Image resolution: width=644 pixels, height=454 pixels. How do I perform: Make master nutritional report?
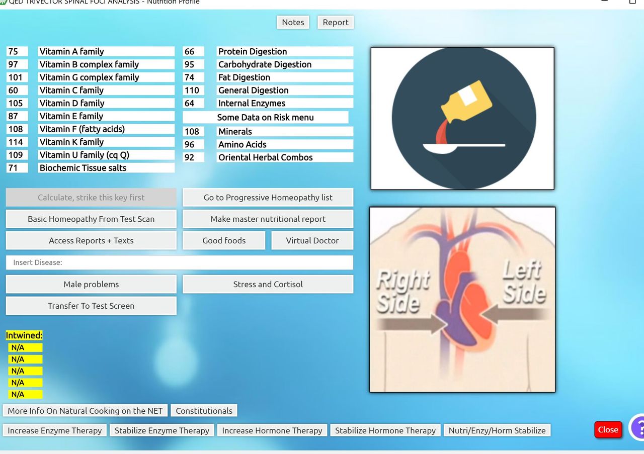coord(268,219)
